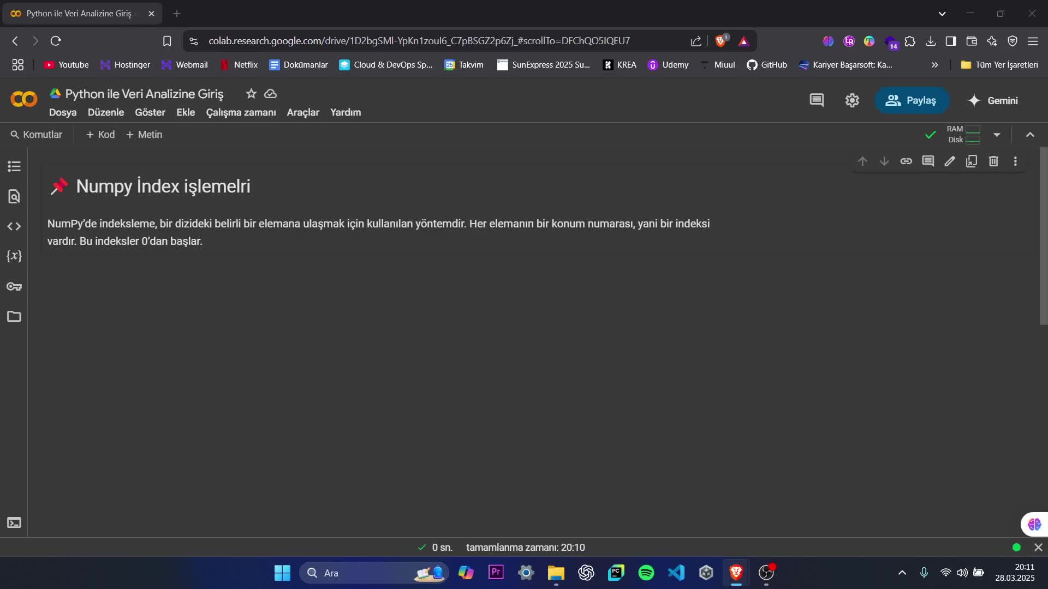Open Brave Wallet icon
The height and width of the screenshot is (589, 1048).
coord(972,41)
